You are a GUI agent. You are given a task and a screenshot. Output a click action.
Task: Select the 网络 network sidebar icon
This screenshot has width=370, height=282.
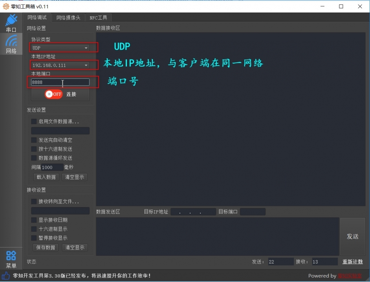11,44
